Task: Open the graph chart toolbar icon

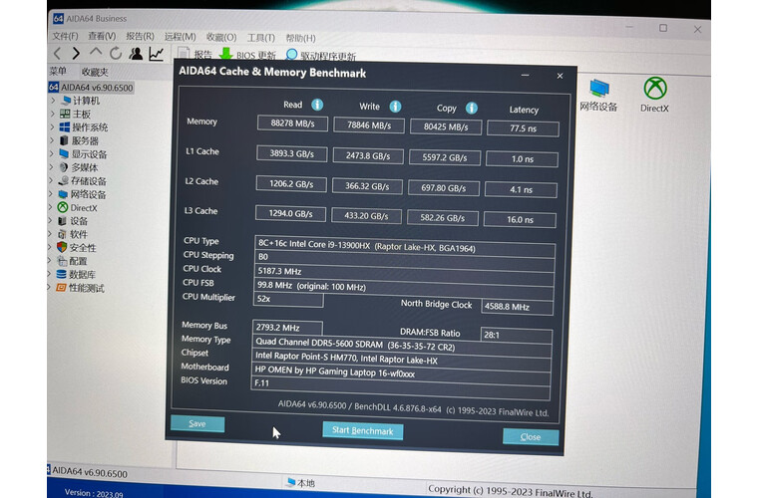Action: (157, 54)
